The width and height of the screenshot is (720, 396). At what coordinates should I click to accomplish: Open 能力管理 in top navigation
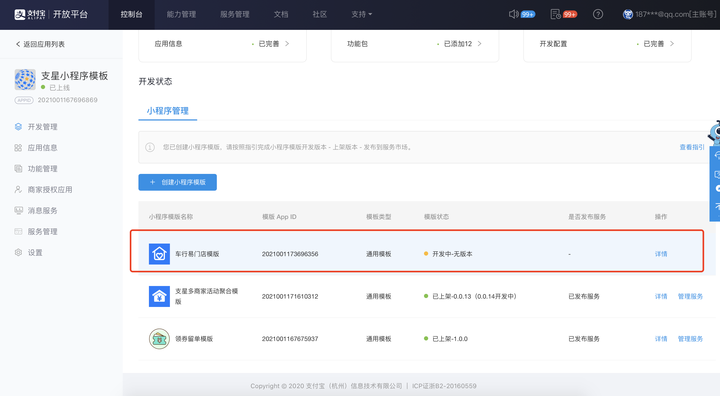pos(181,14)
